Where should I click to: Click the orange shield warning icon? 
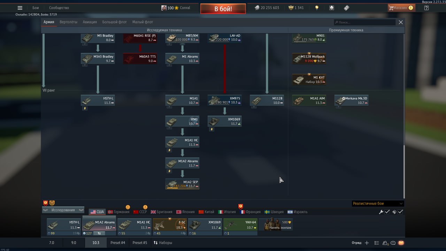click(x=52, y=203)
